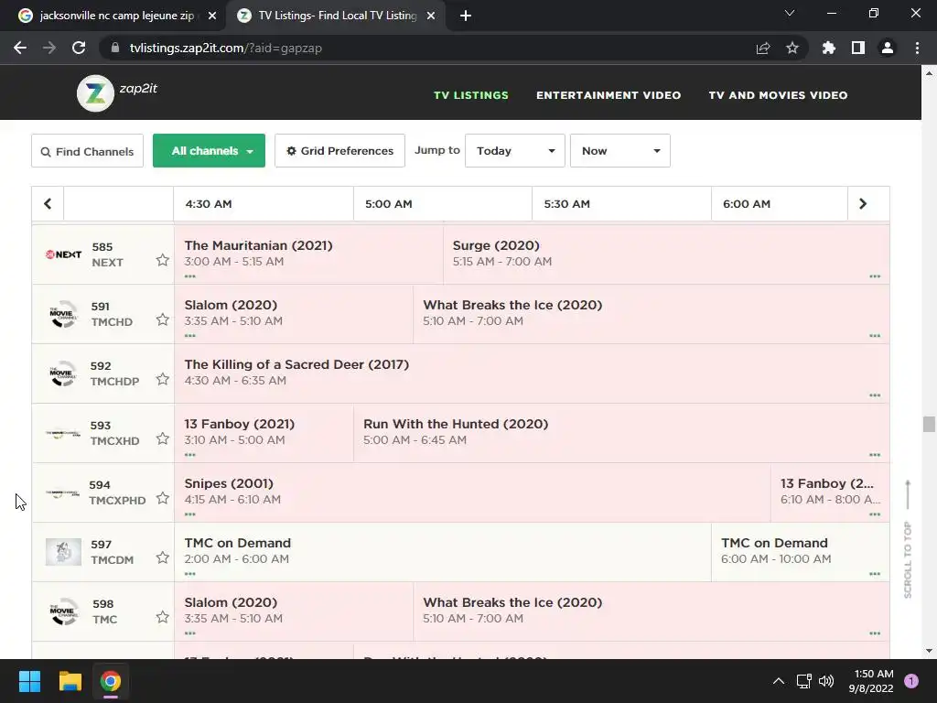The image size is (937, 703).
Task: Open What Breaks the Ice on channel 591
Action: (x=652, y=314)
